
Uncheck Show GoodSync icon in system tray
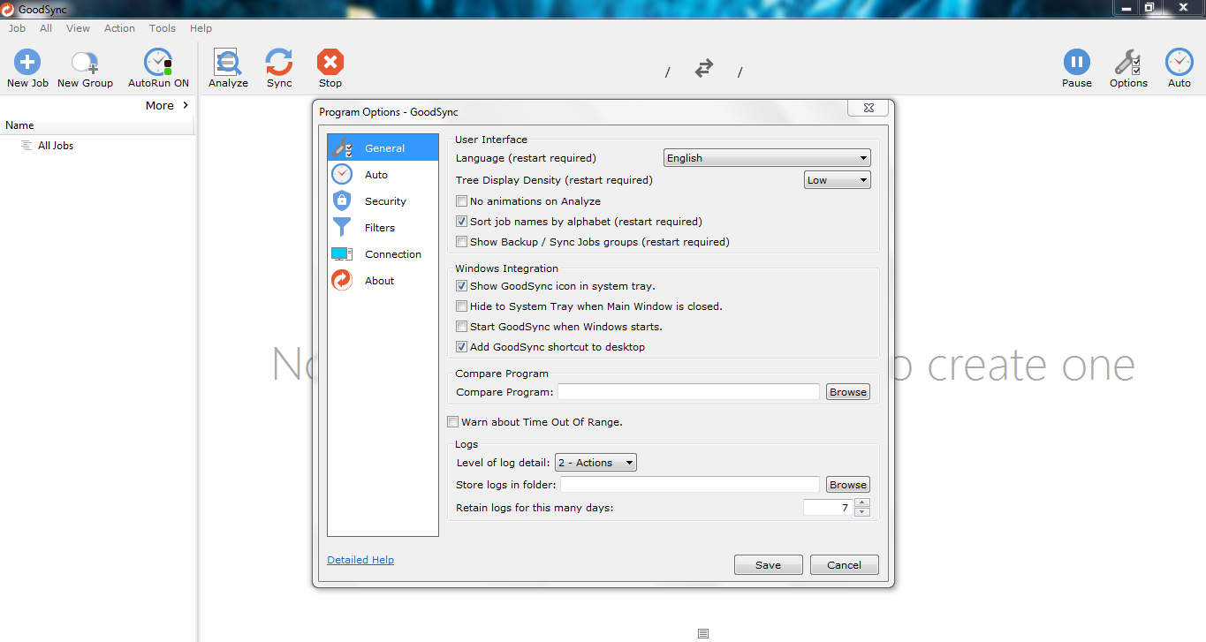[461, 286]
